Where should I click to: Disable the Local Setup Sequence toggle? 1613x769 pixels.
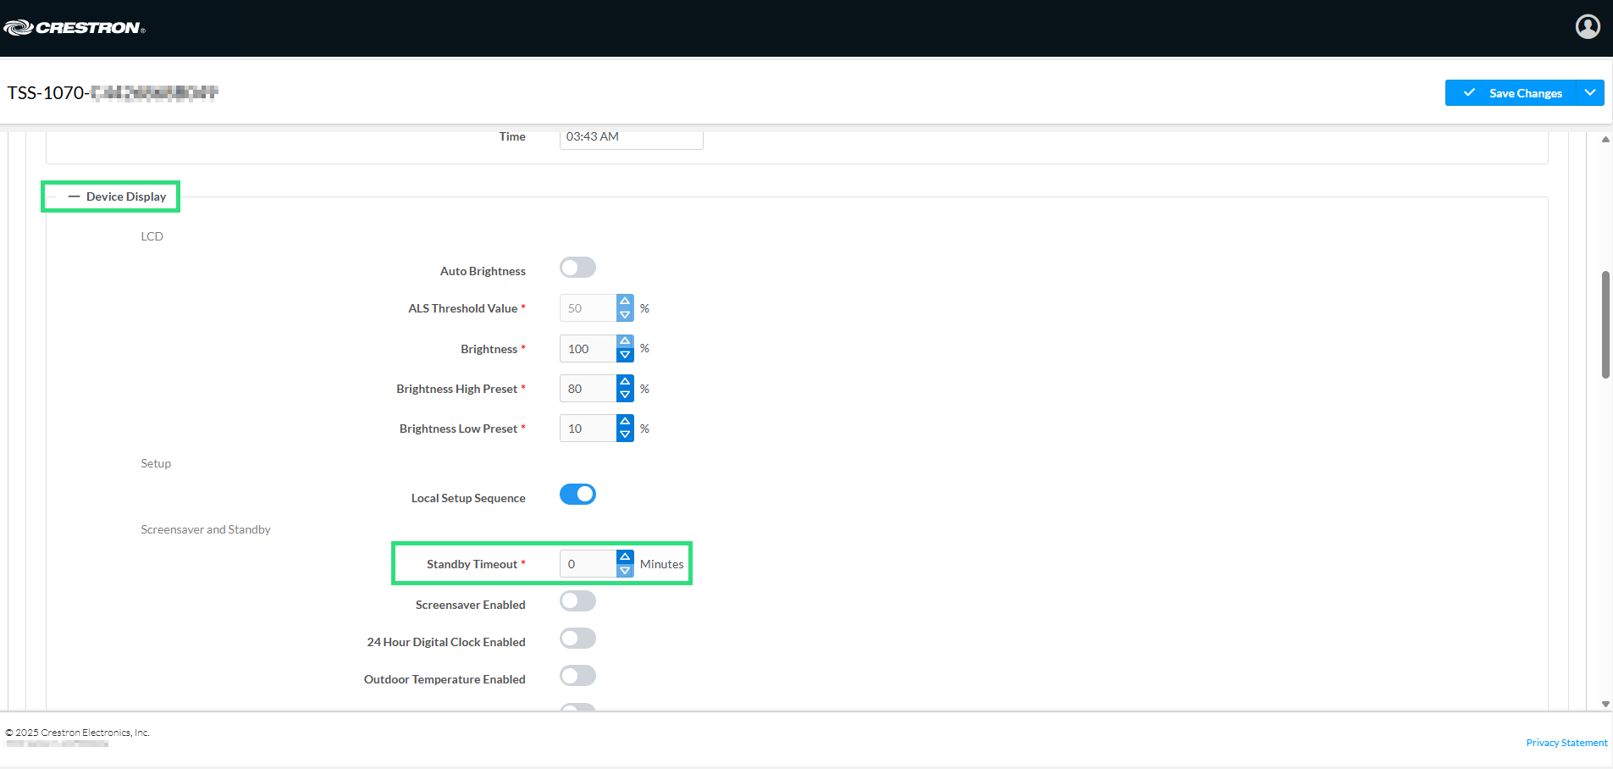577,495
